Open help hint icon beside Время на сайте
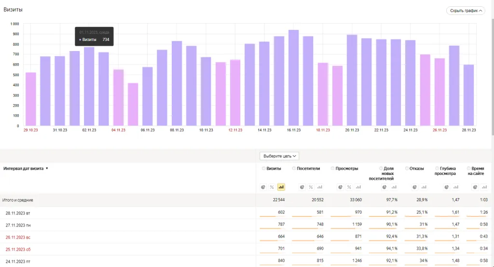This screenshot has height=267, width=494. pos(468,169)
